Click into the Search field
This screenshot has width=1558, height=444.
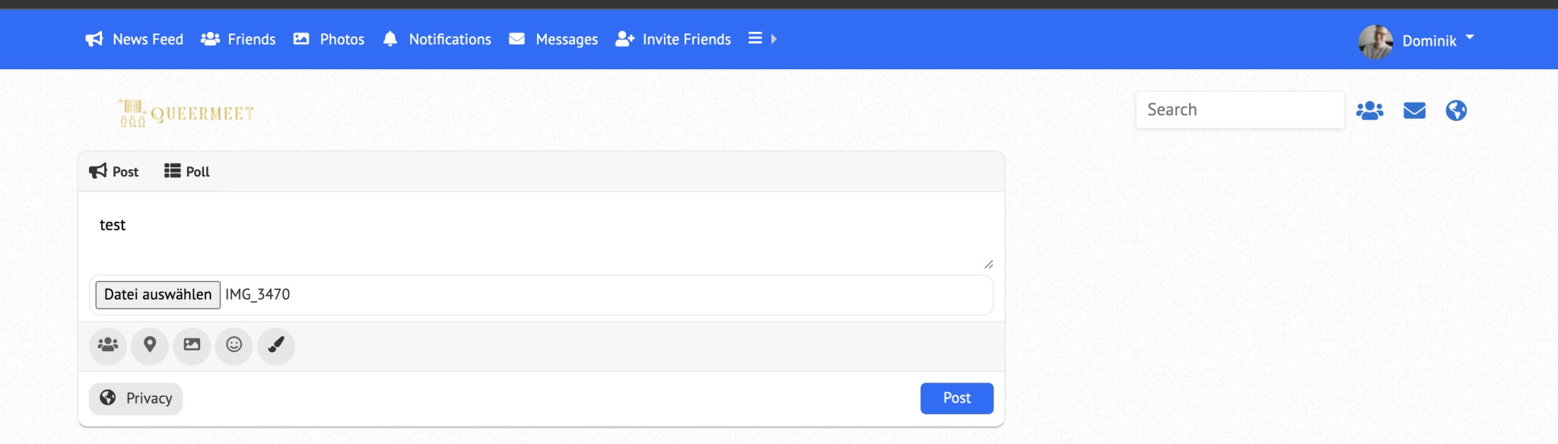(x=1239, y=110)
